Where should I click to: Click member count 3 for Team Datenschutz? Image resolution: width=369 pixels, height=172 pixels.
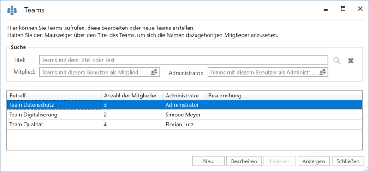click(105, 105)
